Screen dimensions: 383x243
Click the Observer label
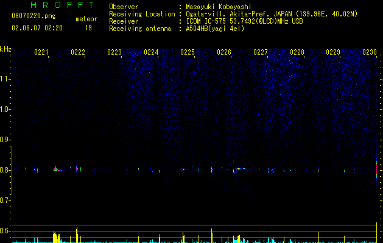pos(124,7)
